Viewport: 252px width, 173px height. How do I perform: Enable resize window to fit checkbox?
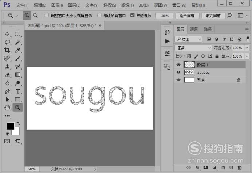[47, 15]
